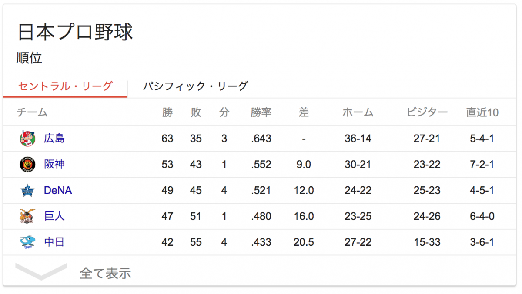Click the チーム column header

32,112
